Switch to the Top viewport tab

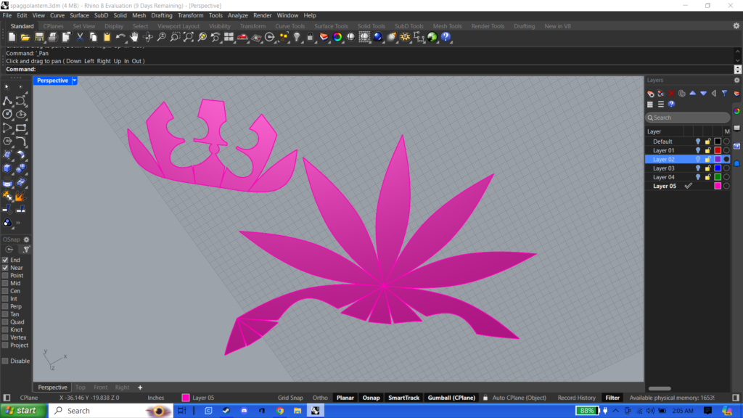[81, 388]
